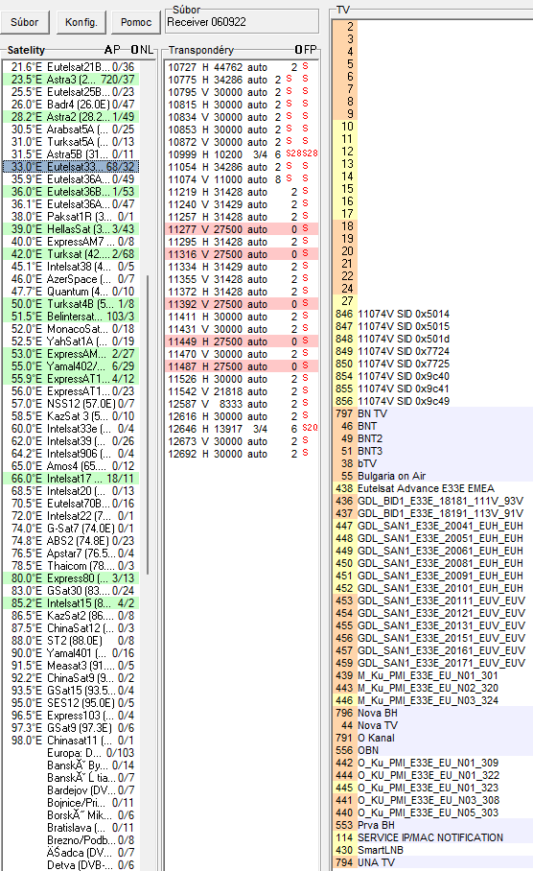Select satellite 28.2°E Astra2
533x871 pixels.
click(x=72, y=117)
